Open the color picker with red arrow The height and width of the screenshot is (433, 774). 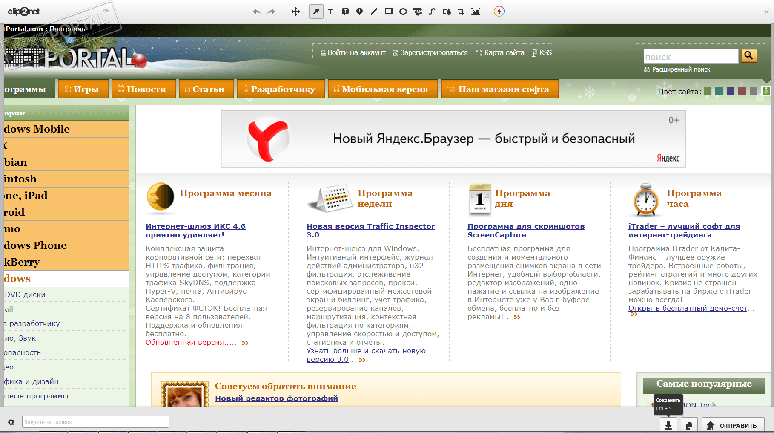[x=499, y=12]
